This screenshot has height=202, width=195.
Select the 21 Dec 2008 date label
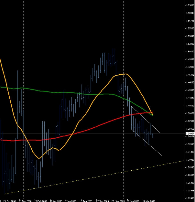pyautogui.click(x=25, y=201)
